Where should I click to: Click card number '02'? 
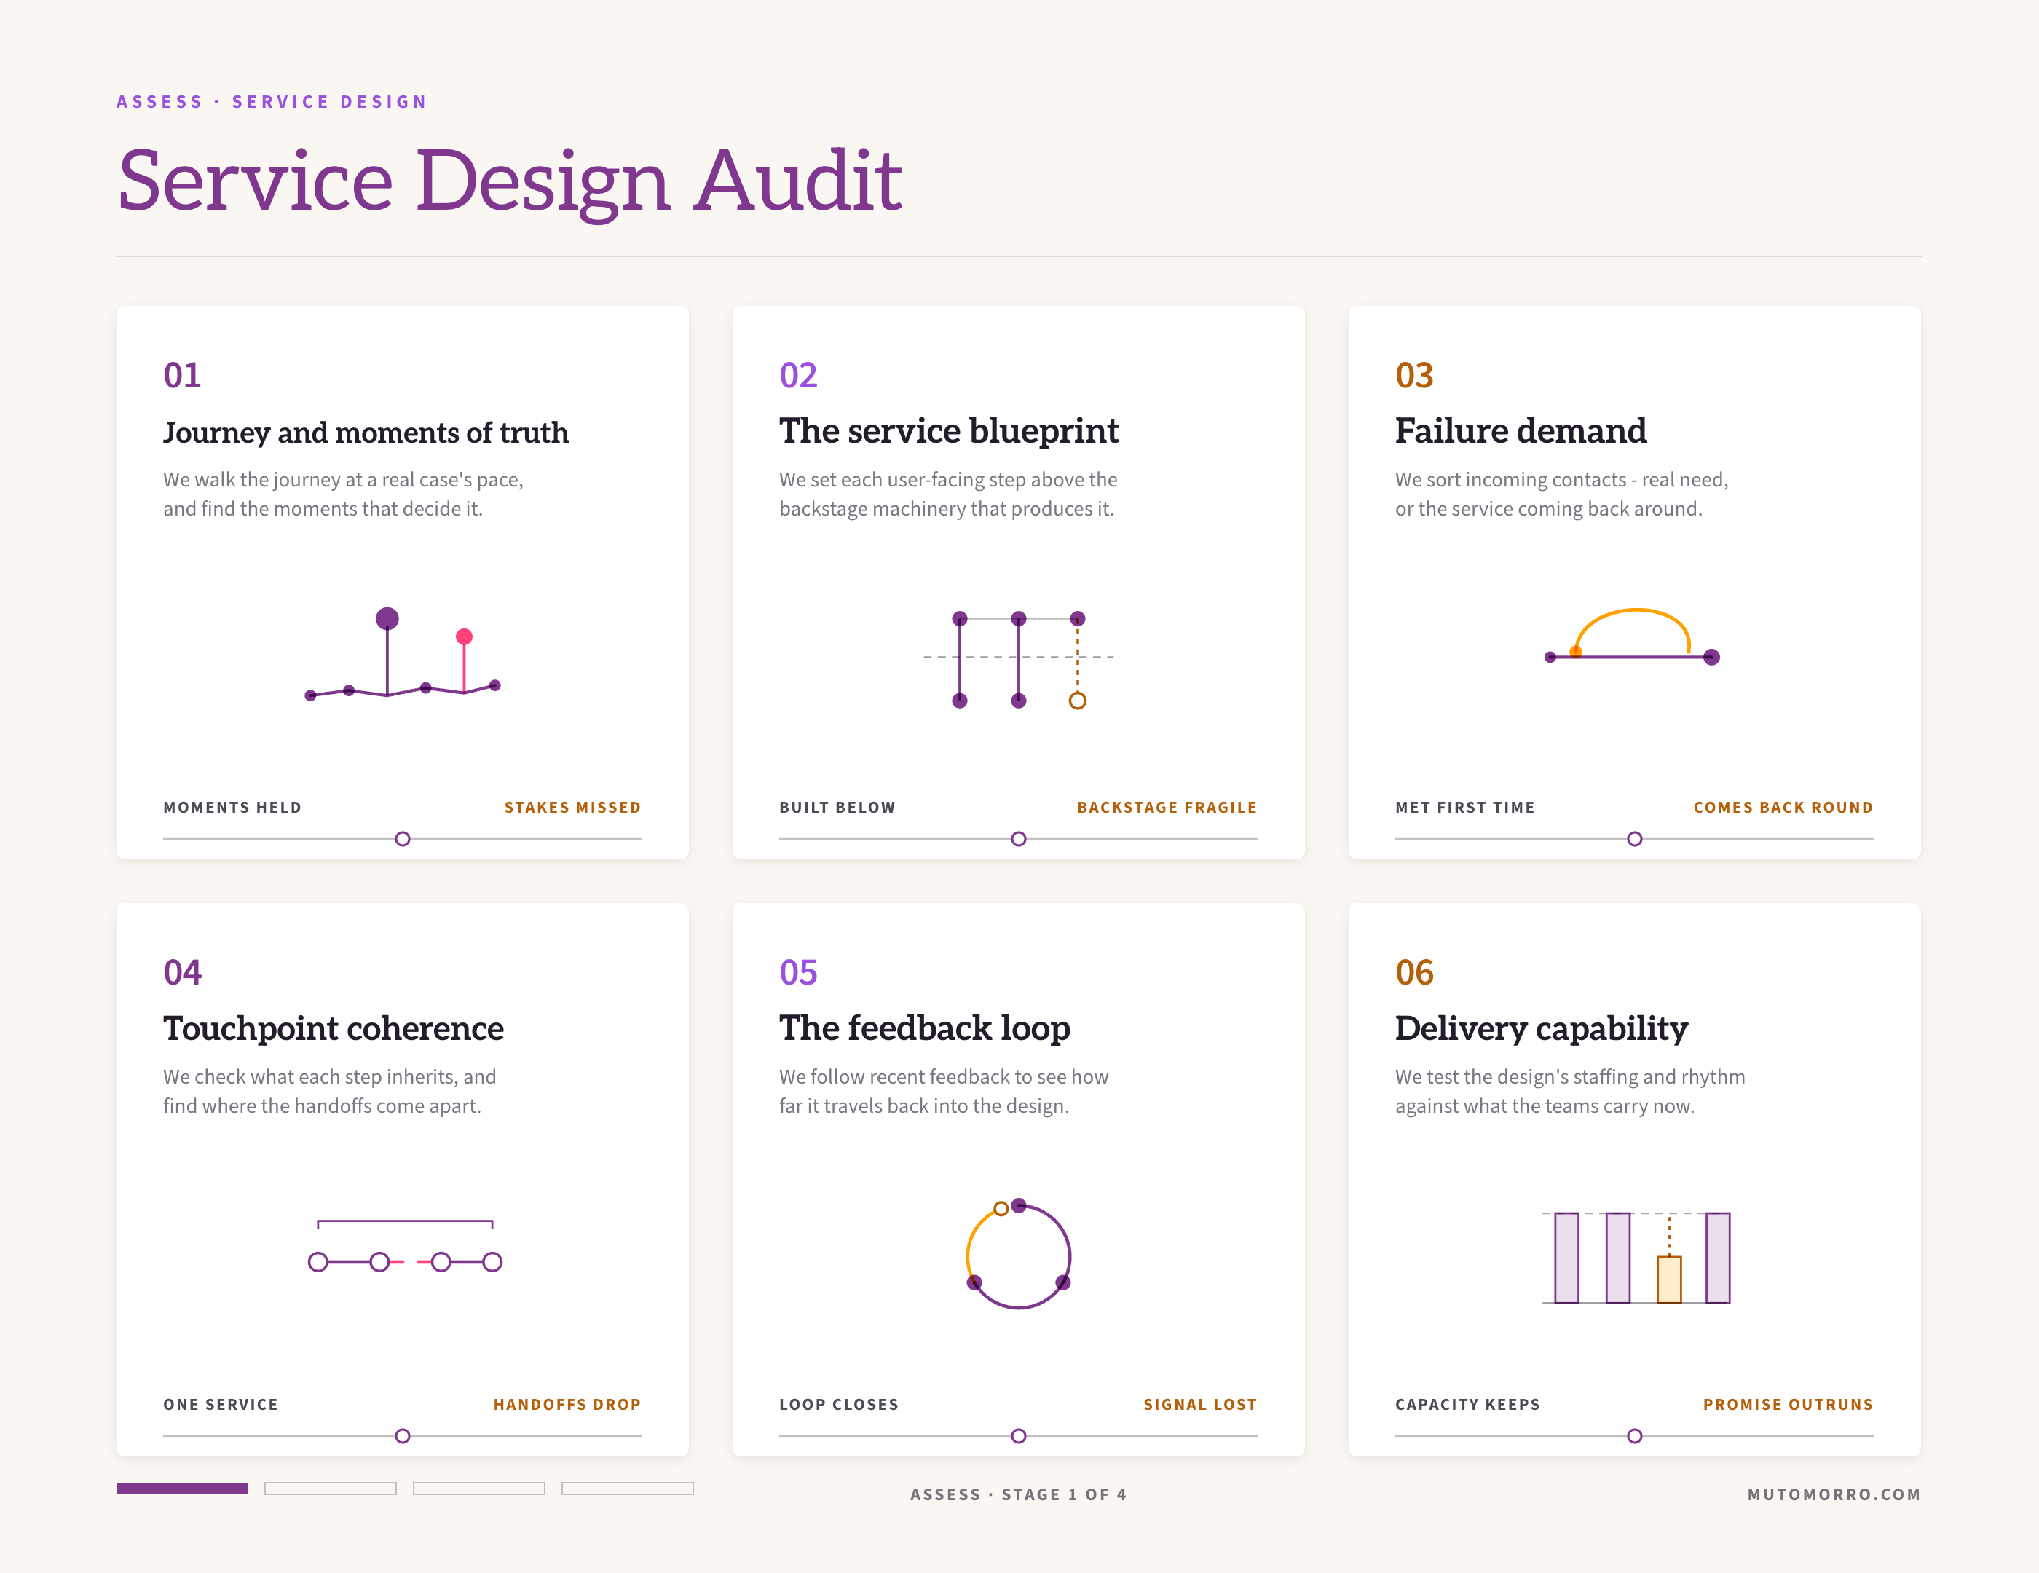click(x=798, y=375)
